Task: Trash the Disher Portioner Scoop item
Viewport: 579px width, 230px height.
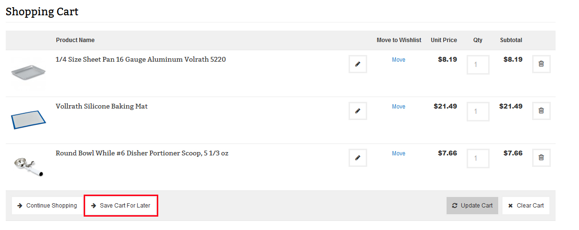Action: click(541, 158)
